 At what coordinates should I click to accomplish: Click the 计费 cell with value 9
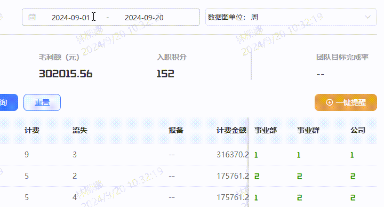27,155
